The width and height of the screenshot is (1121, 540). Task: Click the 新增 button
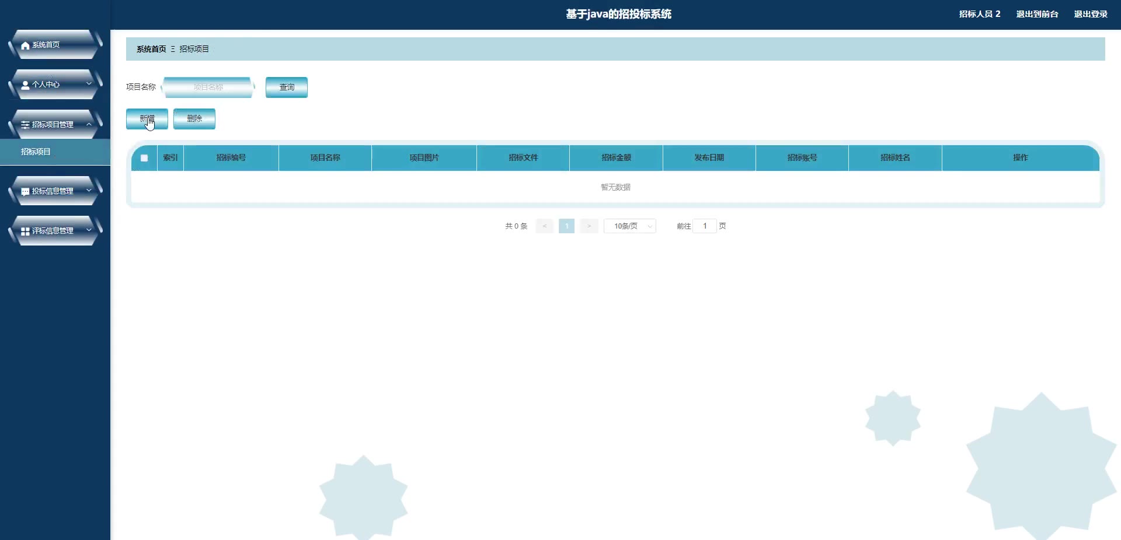pos(147,119)
